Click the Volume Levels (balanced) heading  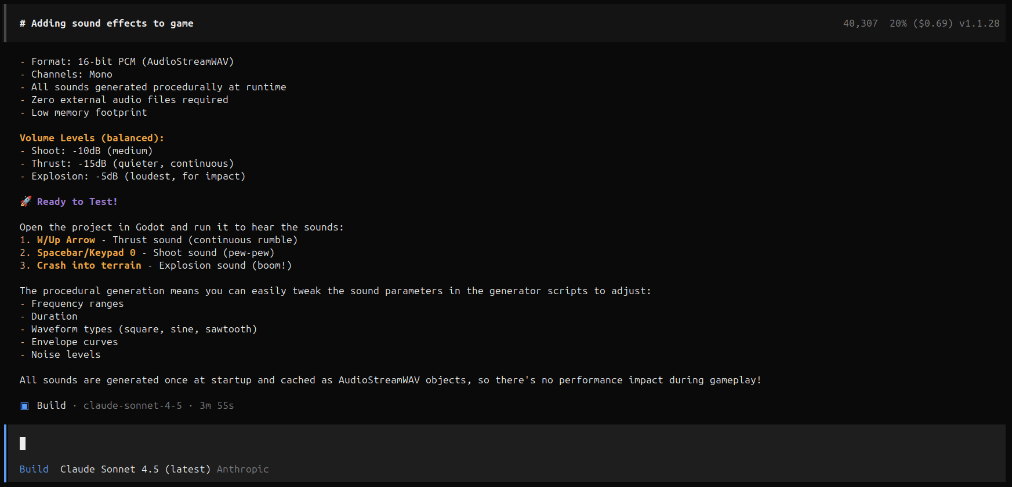pyautogui.click(x=92, y=138)
